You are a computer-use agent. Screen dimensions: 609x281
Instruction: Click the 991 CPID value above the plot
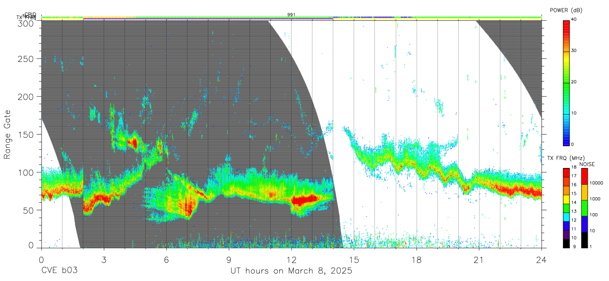click(291, 15)
